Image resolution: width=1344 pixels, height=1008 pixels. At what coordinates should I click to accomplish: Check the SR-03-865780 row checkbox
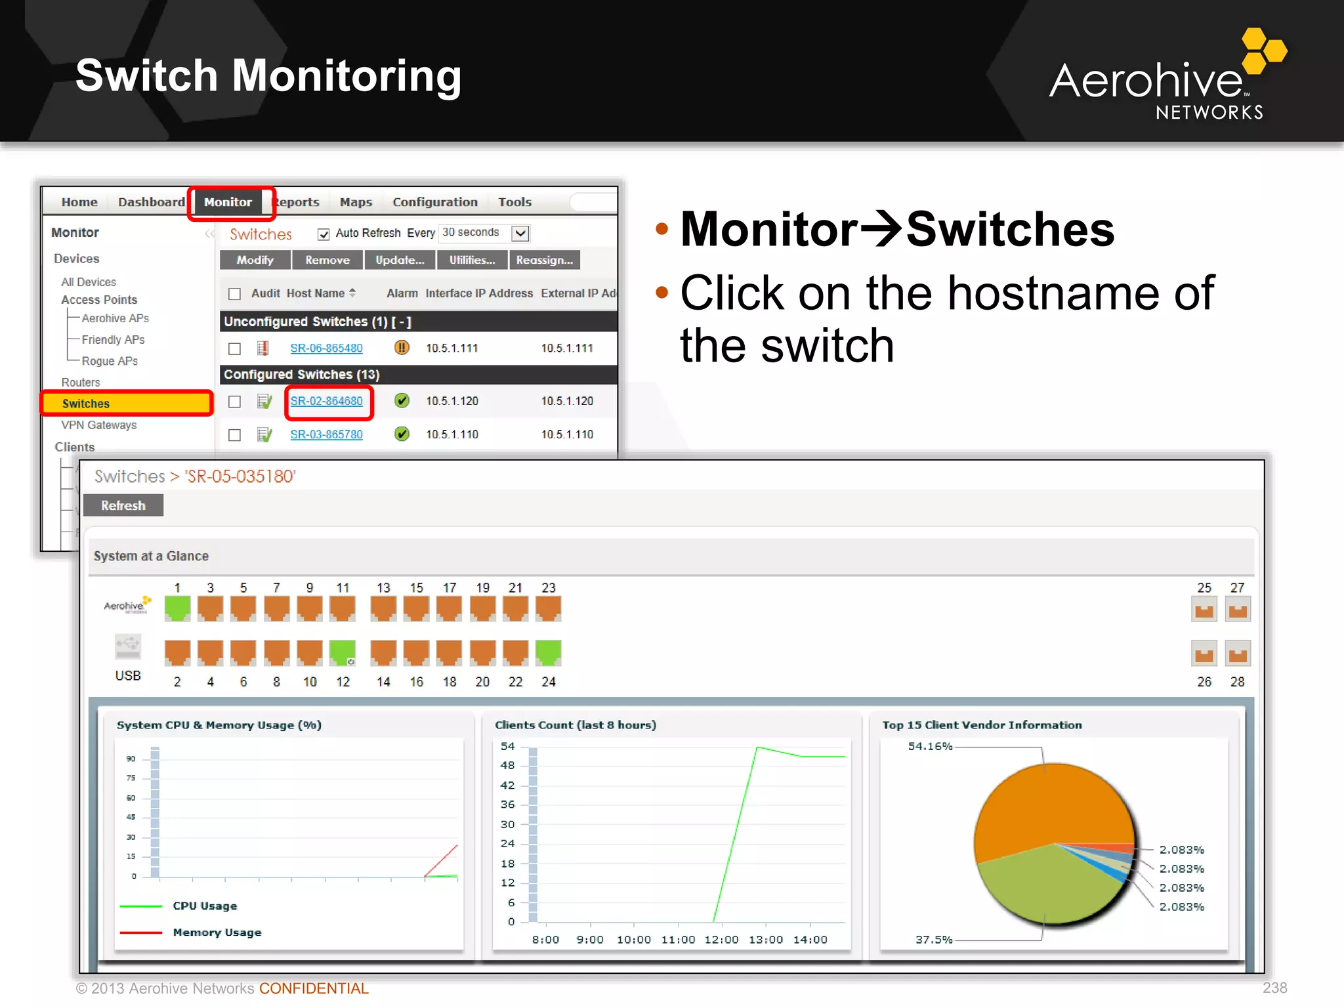pos(234,435)
